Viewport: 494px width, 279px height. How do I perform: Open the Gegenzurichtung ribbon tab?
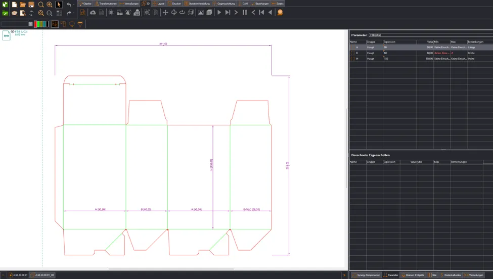click(x=224, y=4)
